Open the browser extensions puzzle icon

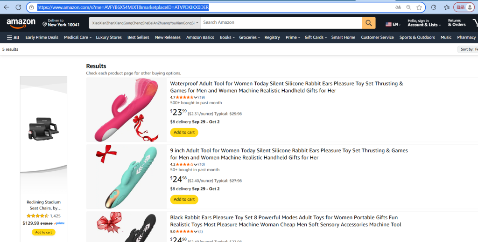[434, 7]
